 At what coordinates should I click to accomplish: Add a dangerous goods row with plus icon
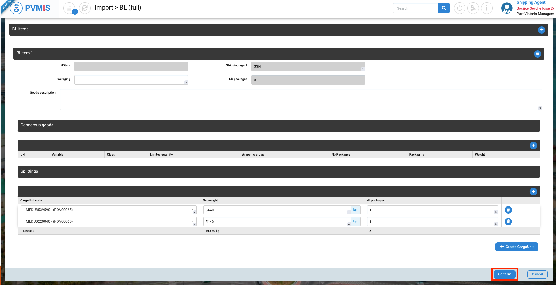click(x=533, y=145)
